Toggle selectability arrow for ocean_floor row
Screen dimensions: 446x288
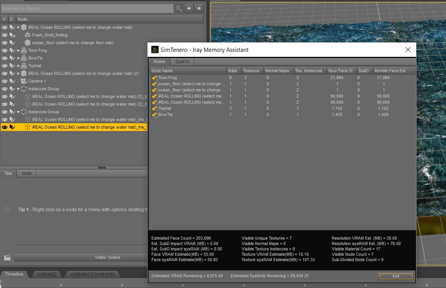pyautogui.click(x=12, y=43)
